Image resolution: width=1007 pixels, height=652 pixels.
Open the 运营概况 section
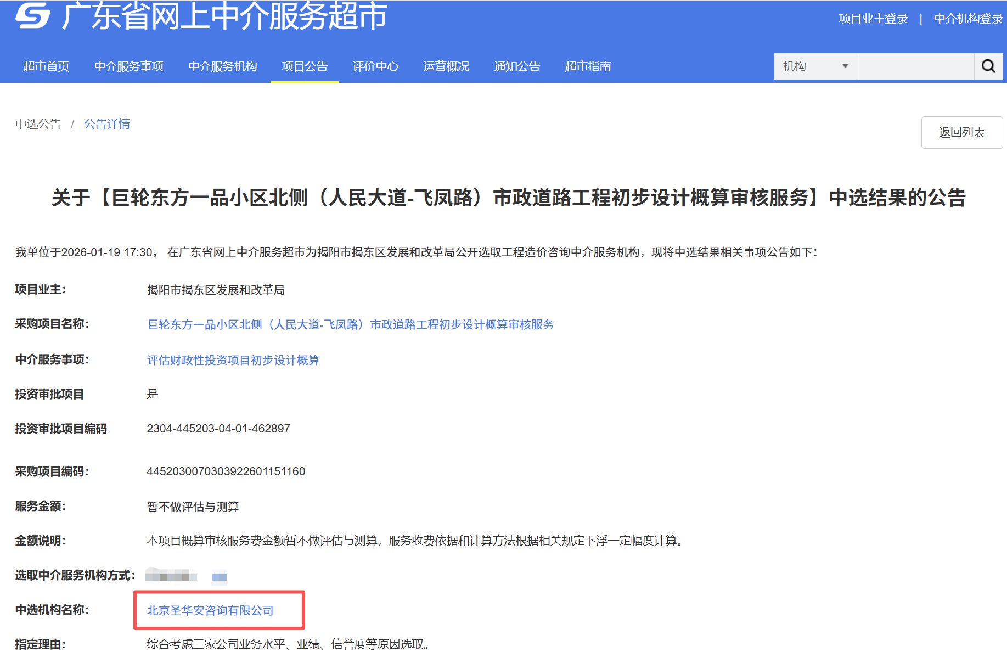pos(446,66)
